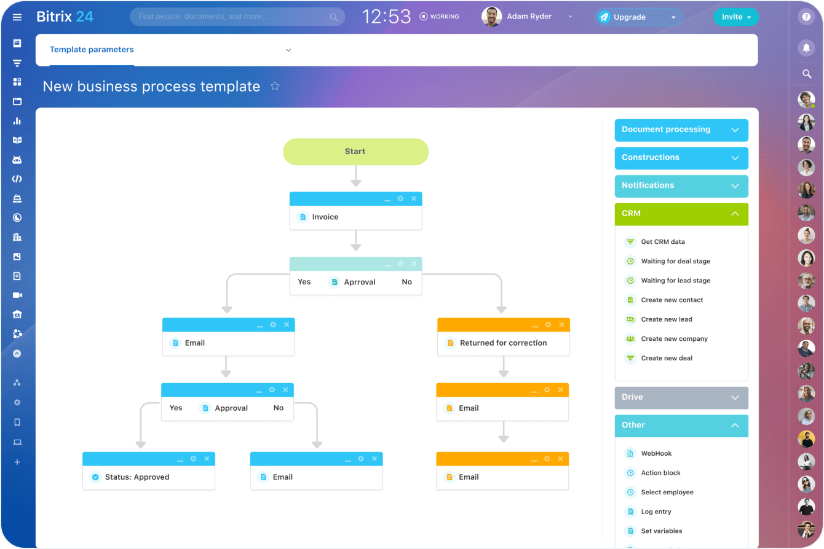The height and width of the screenshot is (549, 824).
Task: Click the star to favorite this template
Action: coord(275,87)
